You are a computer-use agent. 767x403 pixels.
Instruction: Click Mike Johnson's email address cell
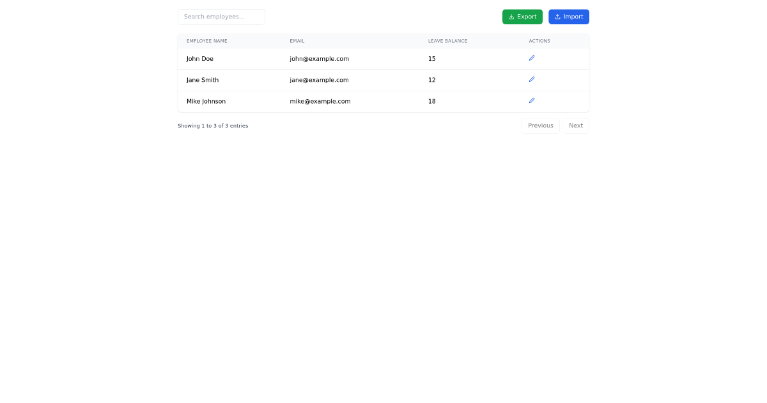pyautogui.click(x=320, y=101)
